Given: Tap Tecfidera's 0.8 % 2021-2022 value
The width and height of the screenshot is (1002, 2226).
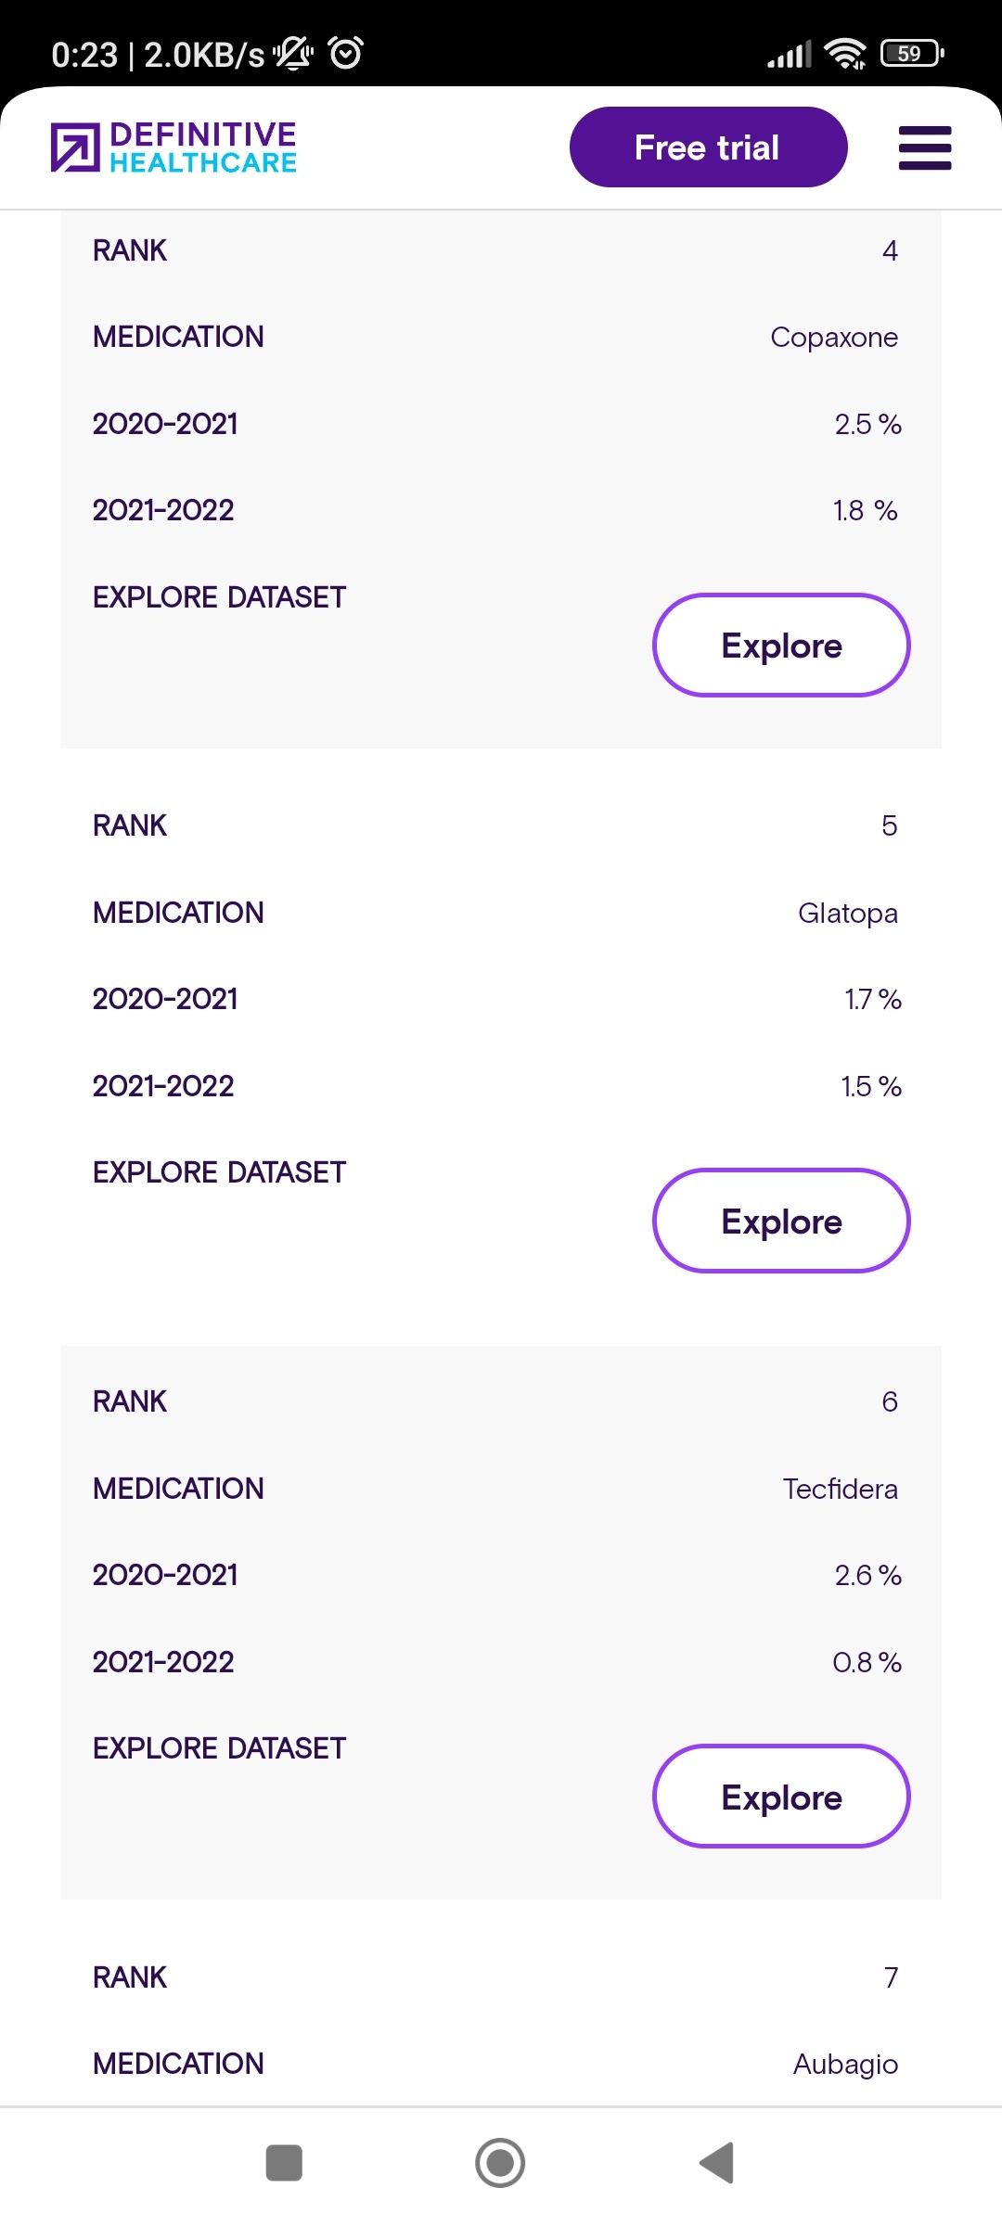Looking at the screenshot, I should (866, 1662).
